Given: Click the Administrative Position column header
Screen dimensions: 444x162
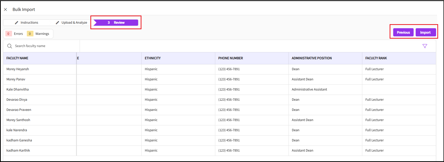Looking at the screenshot, I should [x=311, y=58].
